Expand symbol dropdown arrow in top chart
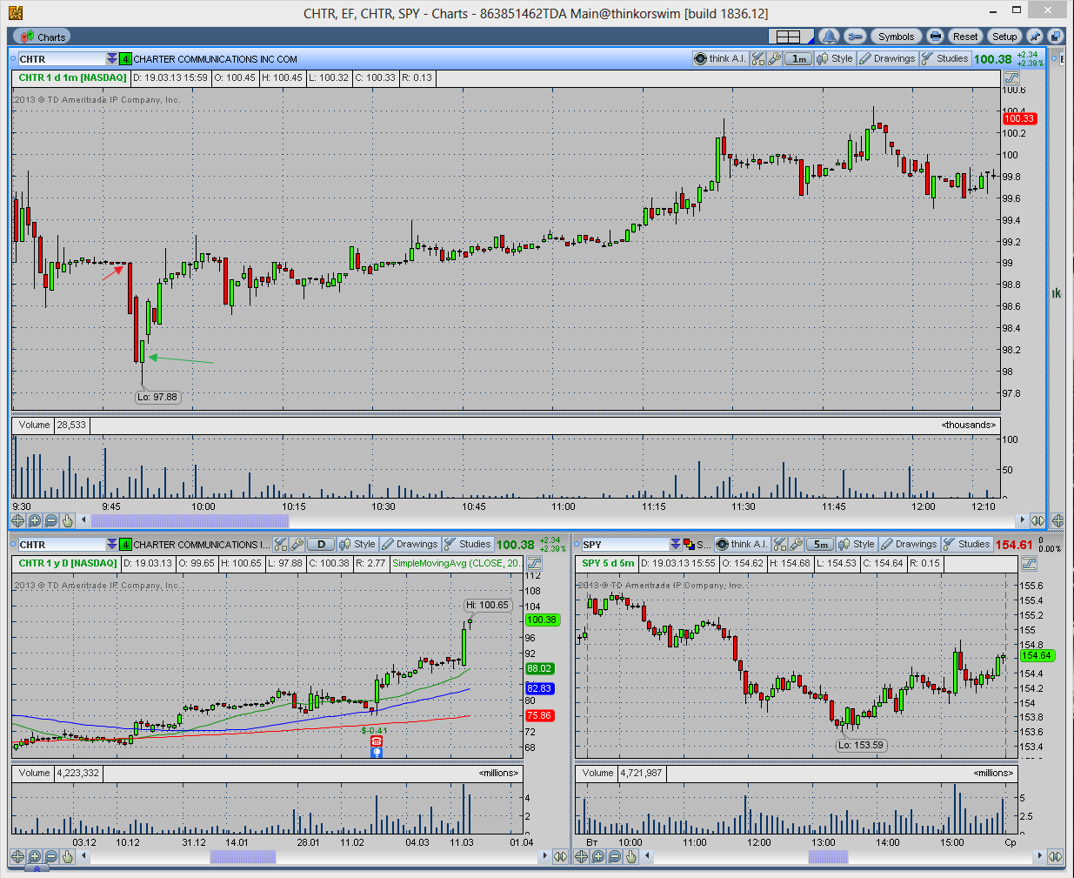Viewport: 1074px width, 878px height. (x=112, y=59)
